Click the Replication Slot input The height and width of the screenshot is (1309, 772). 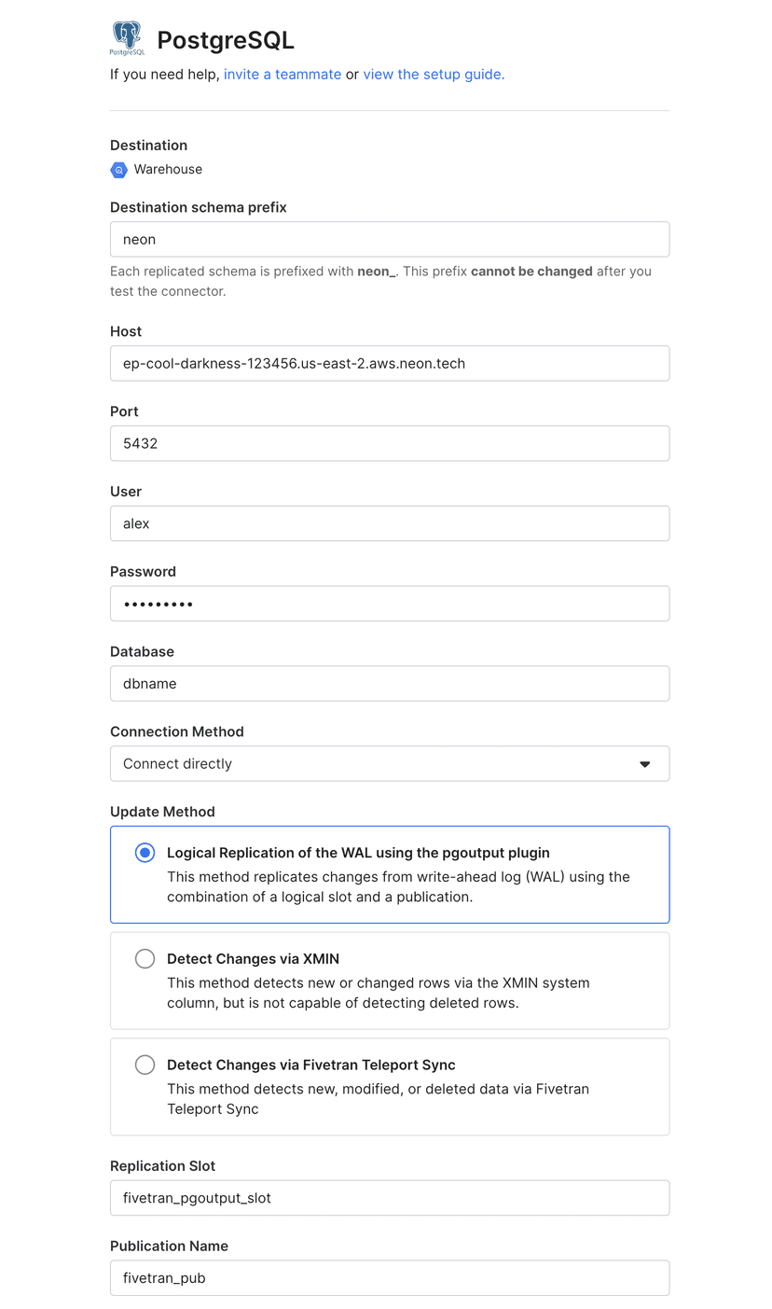[389, 1198]
